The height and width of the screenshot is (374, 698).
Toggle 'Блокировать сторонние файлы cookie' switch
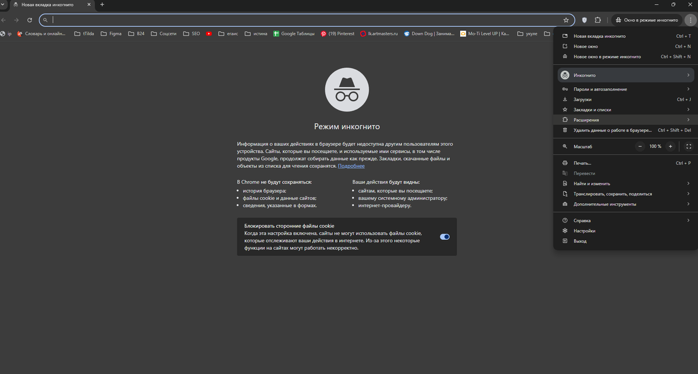pyautogui.click(x=445, y=237)
